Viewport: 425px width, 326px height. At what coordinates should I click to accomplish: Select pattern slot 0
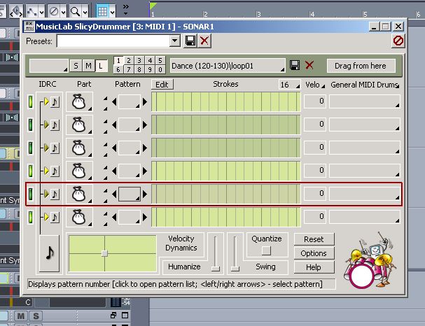coord(160,69)
